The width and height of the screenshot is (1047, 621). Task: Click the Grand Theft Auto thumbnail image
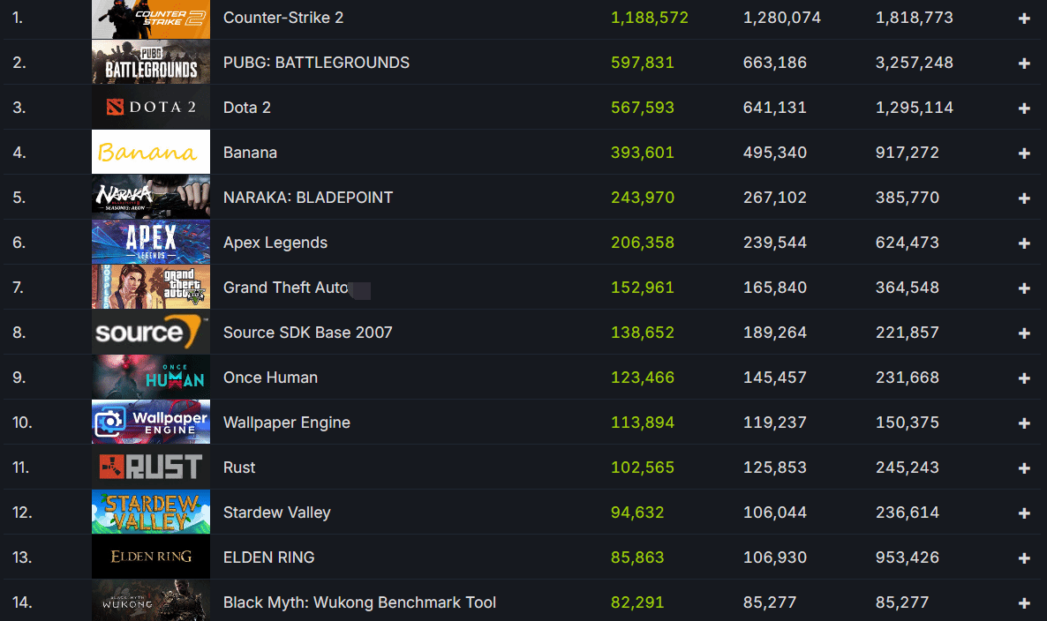tap(151, 287)
